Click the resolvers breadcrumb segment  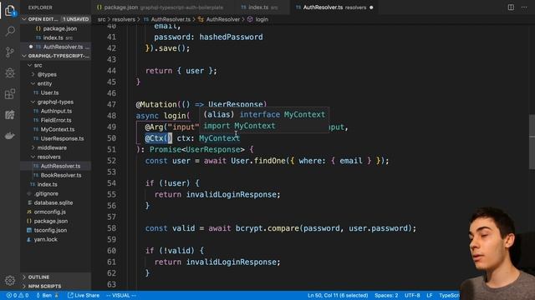pyautogui.click(x=124, y=19)
